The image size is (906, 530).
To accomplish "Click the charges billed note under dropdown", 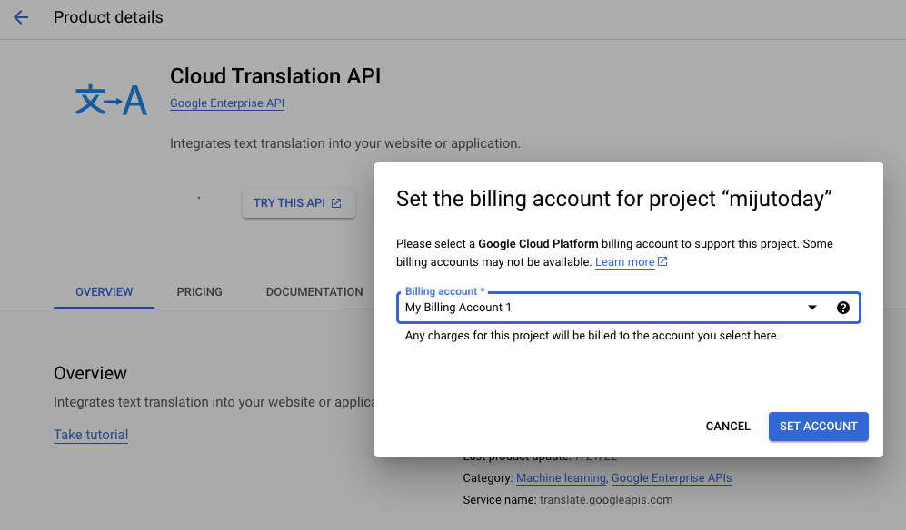I will click(592, 336).
